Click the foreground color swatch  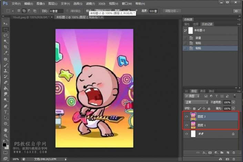tap(4, 145)
